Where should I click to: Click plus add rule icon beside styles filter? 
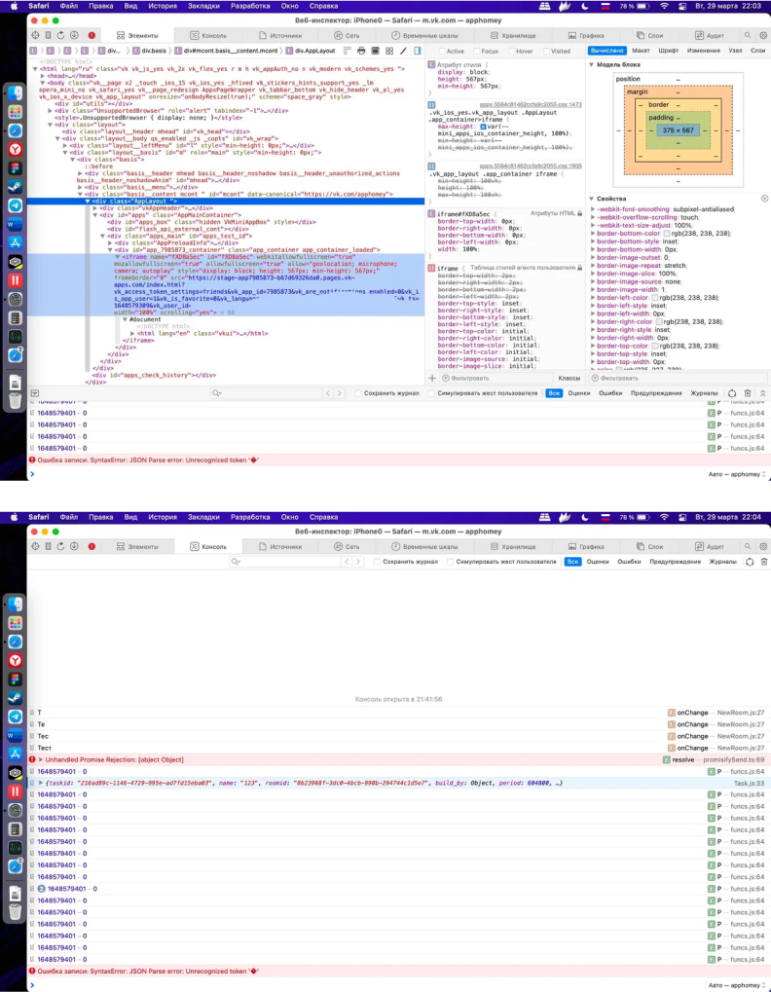coord(432,378)
